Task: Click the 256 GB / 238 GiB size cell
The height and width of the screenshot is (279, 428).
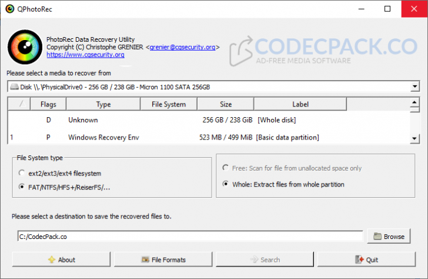Action: coord(228,120)
